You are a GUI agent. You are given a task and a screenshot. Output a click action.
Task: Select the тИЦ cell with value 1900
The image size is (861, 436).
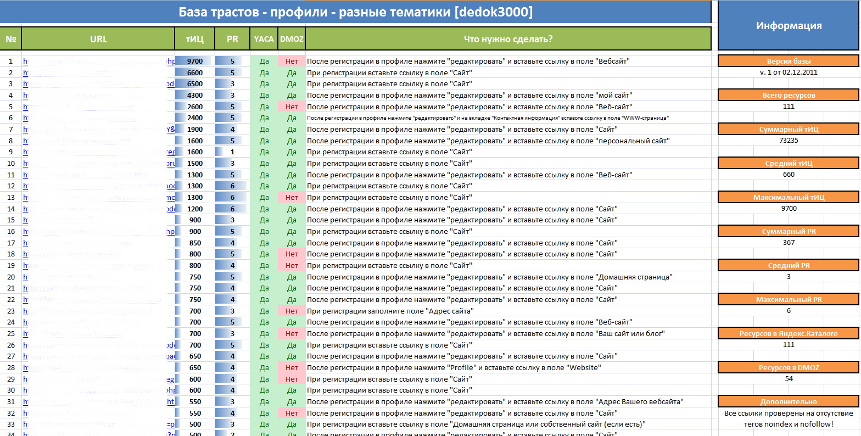point(194,130)
